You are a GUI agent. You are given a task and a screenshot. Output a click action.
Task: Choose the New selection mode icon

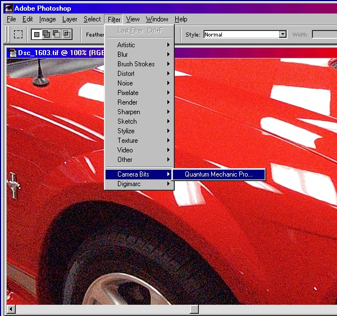[37, 34]
